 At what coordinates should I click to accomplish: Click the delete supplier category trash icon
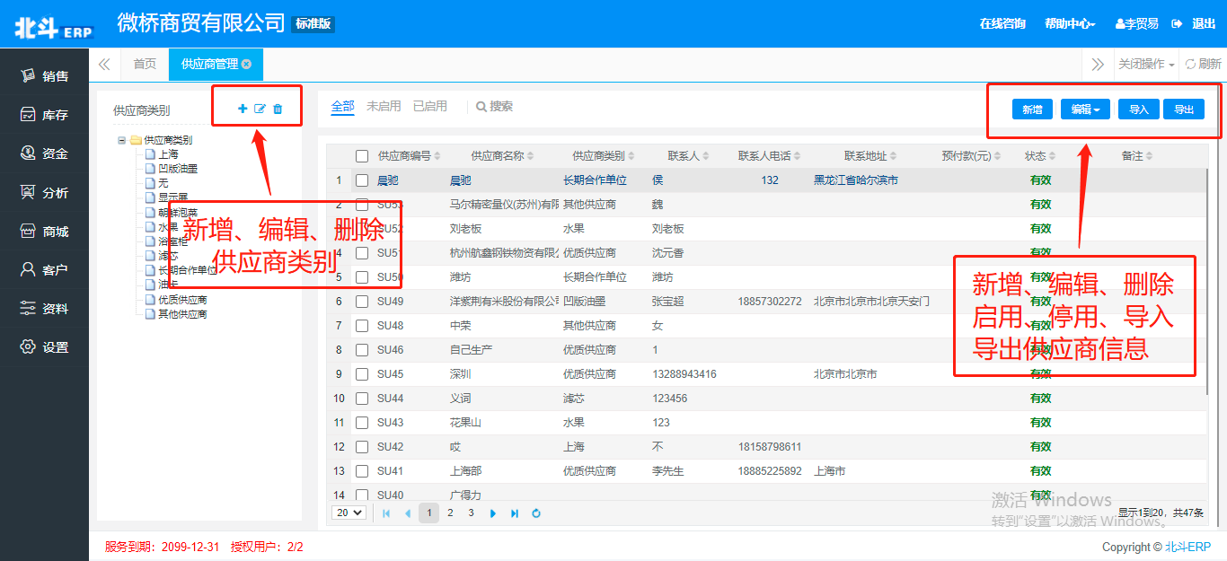tap(278, 109)
